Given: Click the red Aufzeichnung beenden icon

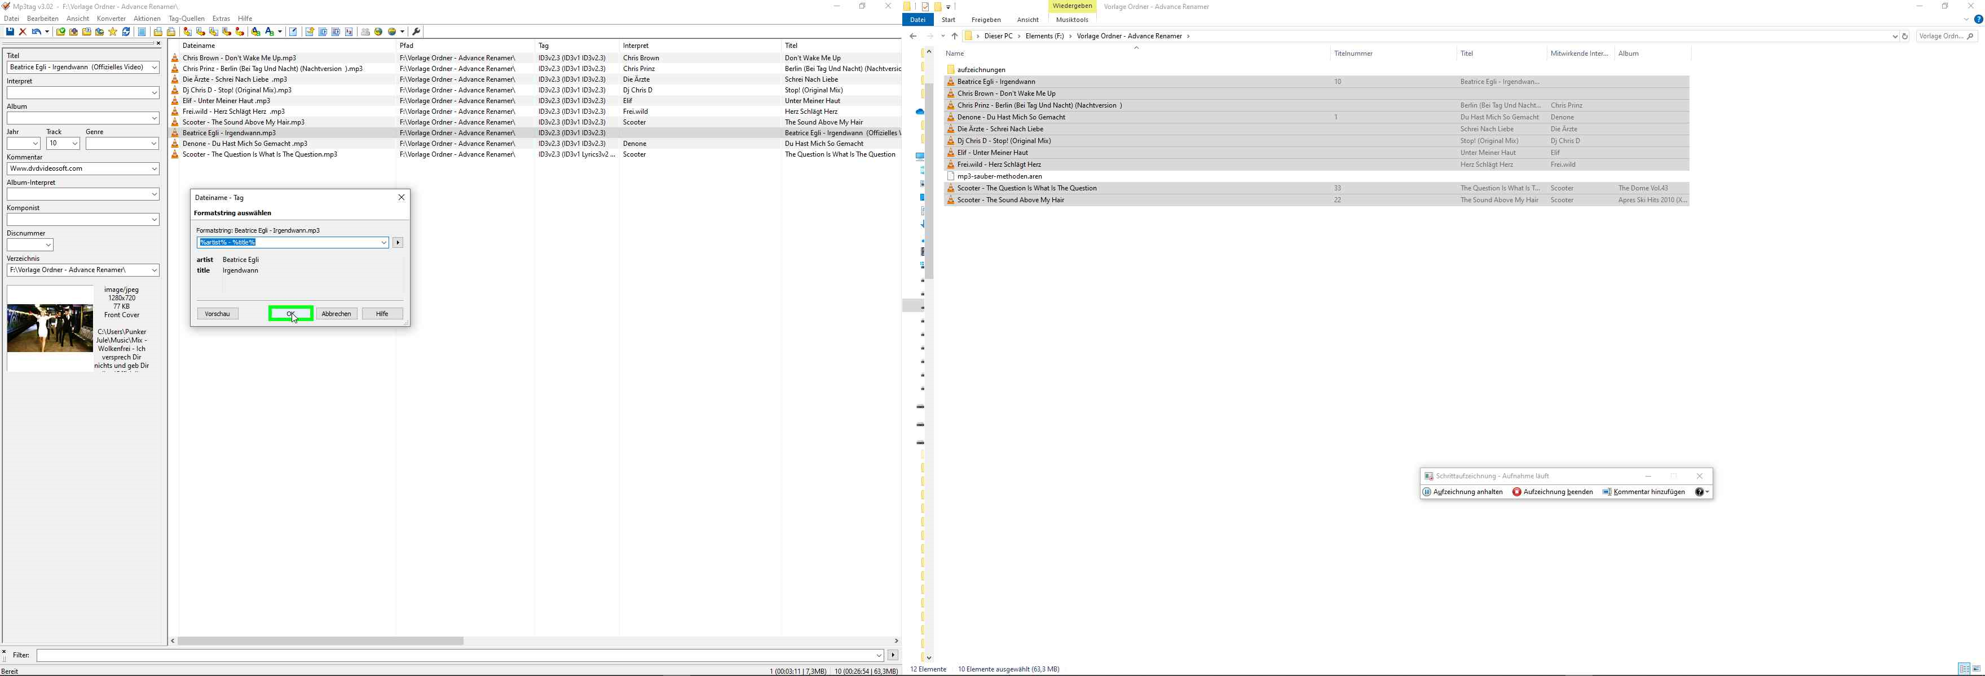Looking at the screenshot, I should (x=1516, y=492).
